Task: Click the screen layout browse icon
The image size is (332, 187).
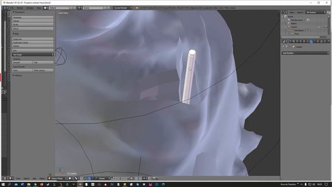Action: click(x=45, y=8)
